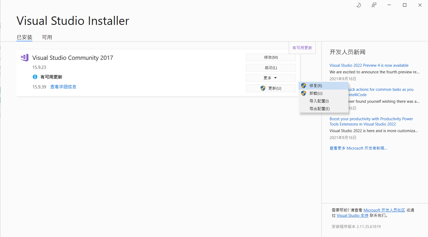The width and height of the screenshot is (428, 237).
Task: Click the blue info icon beside 有可用更新
Action: click(x=35, y=77)
